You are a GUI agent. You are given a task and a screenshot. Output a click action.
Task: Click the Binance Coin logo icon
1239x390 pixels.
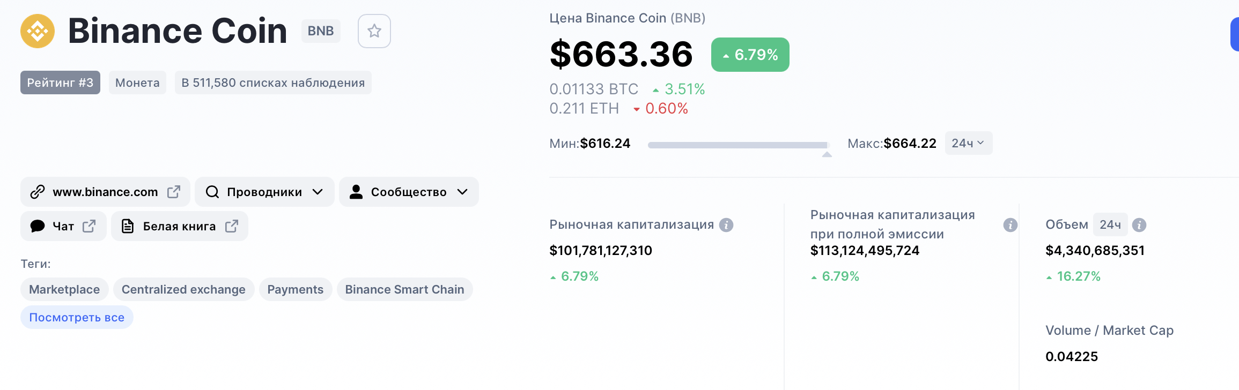click(38, 31)
